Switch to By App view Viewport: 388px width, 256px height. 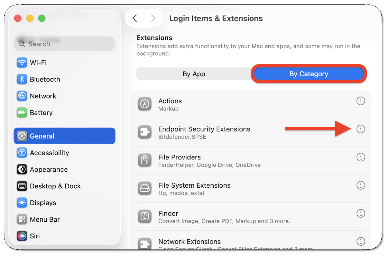[x=194, y=74]
